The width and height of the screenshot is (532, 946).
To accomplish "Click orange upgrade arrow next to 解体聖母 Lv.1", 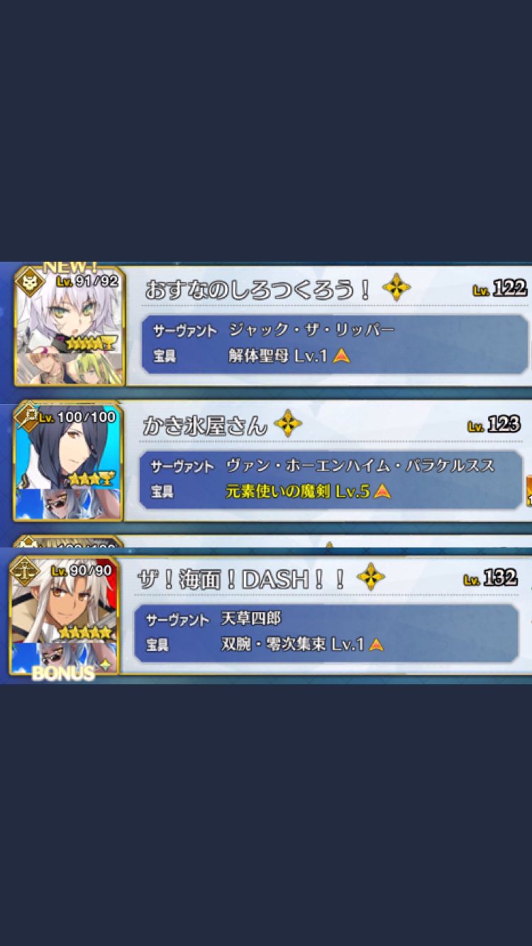I will pos(342,356).
